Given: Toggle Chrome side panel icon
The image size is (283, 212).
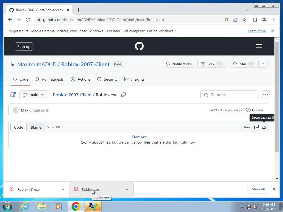Looking at the screenshot, I should point(255,20).
